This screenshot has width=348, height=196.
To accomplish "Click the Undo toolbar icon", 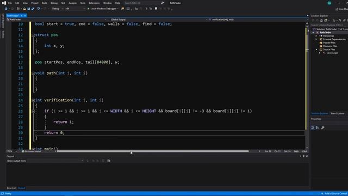I will [39, 9].
